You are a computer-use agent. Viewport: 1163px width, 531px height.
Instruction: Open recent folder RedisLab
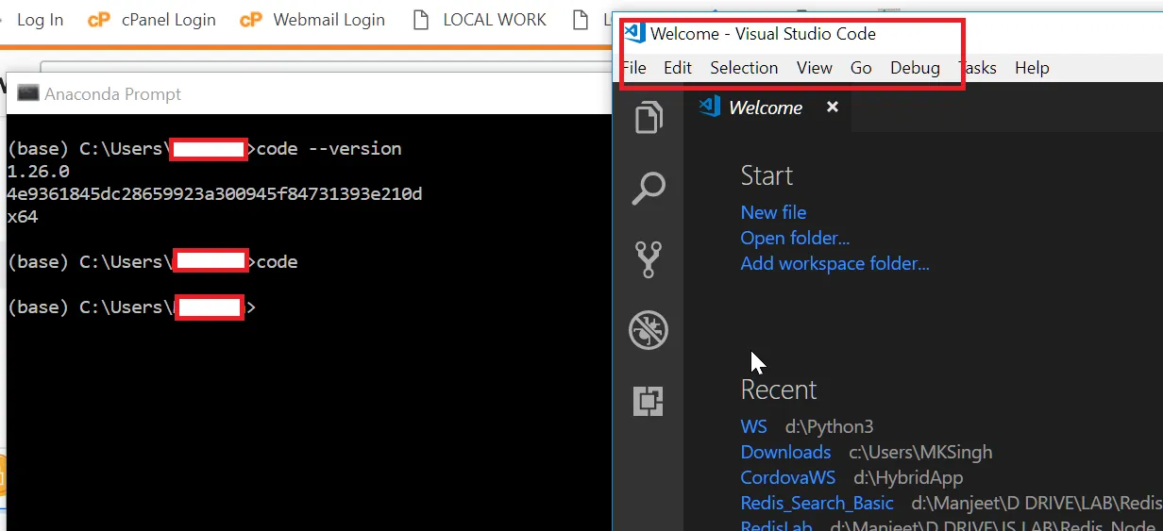coord(774,525)
